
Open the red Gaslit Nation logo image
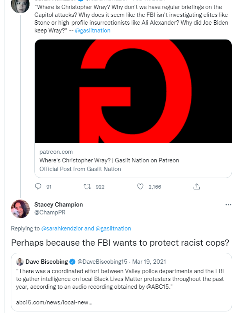(133, 91)
